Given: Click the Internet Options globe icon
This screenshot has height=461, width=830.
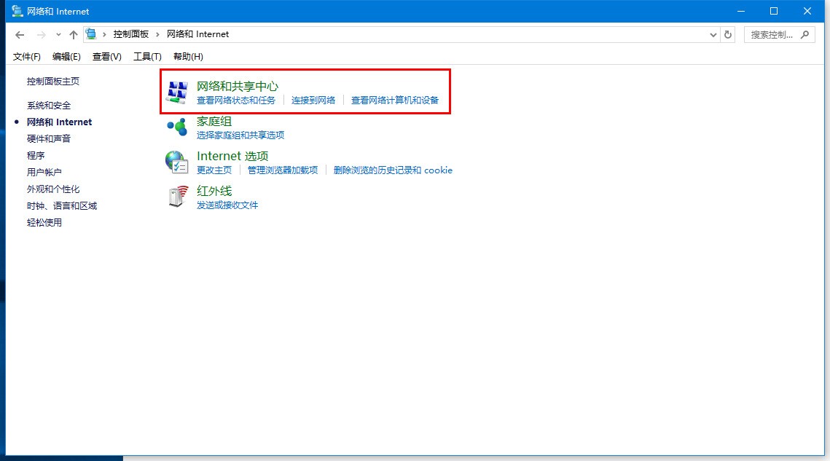Looking at the screenshot, I should [x=177, y=162].
